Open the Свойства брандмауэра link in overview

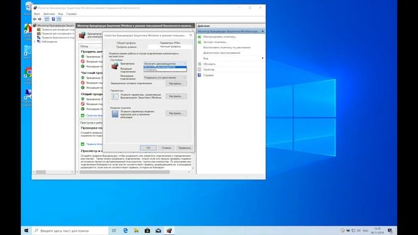tap(94, 116)
